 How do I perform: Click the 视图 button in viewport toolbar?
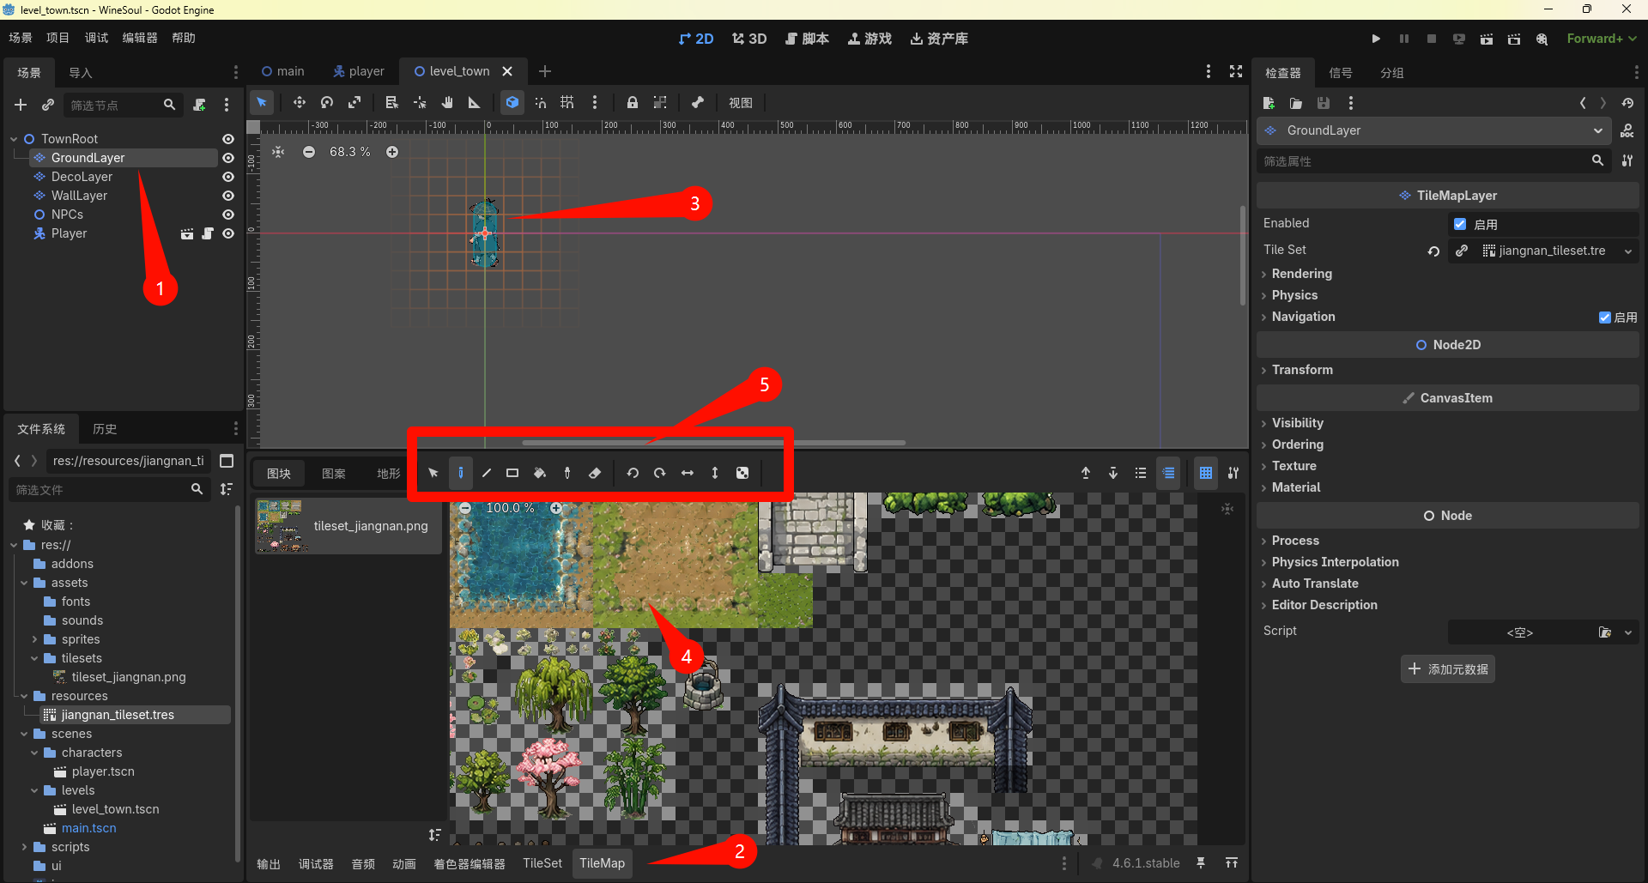coord(741,103)
